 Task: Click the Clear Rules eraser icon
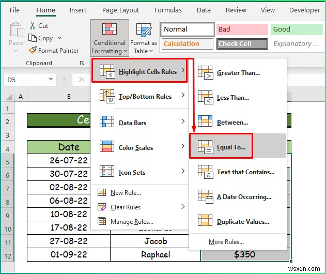pos(102,207)
